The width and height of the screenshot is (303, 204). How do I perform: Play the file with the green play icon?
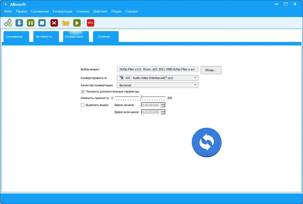click(x=77, y=23)
